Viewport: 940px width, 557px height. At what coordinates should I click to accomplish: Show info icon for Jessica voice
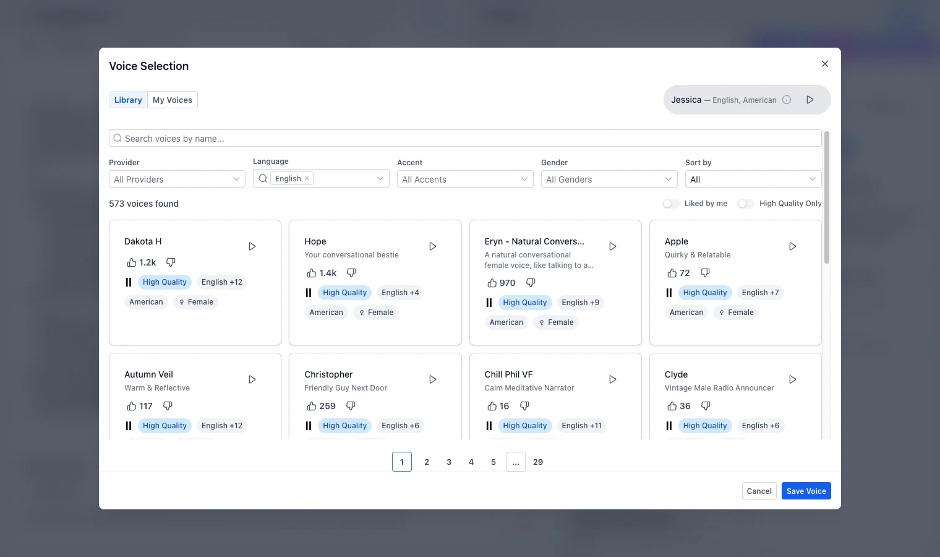pyautogui.click(x=787, y=100)
